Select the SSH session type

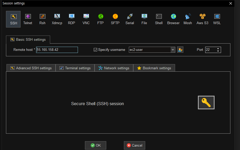pyautogui.click(x=13, y=19)
